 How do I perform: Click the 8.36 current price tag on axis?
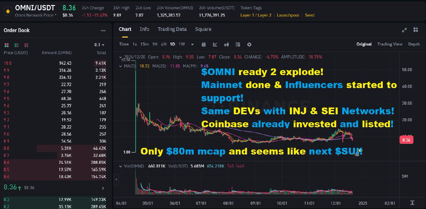click(406, 140)
